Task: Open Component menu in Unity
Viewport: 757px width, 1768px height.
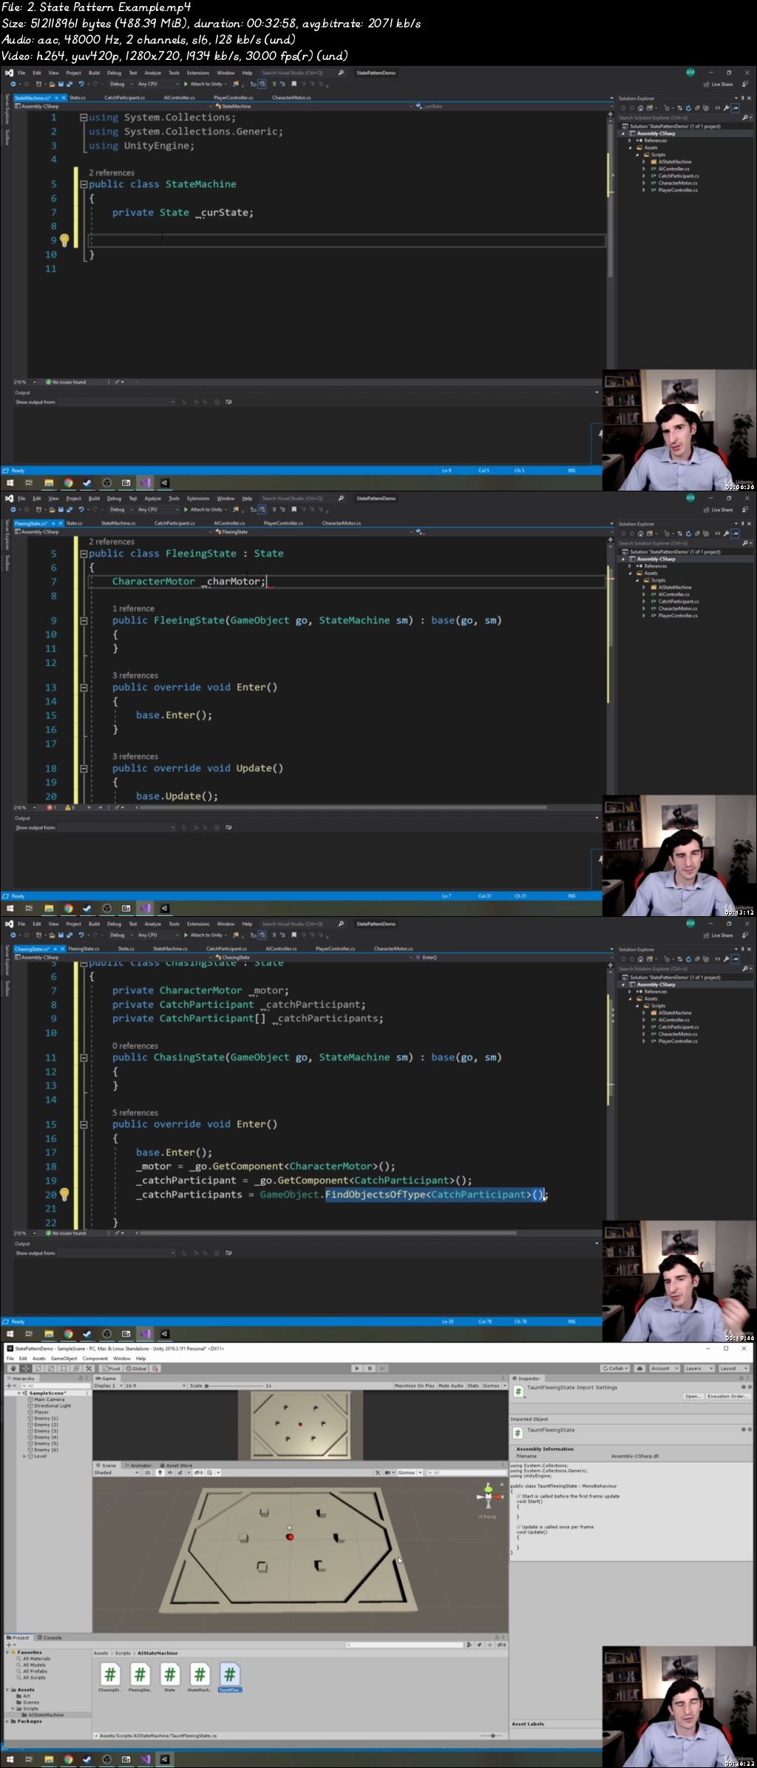Action: 95,1358
